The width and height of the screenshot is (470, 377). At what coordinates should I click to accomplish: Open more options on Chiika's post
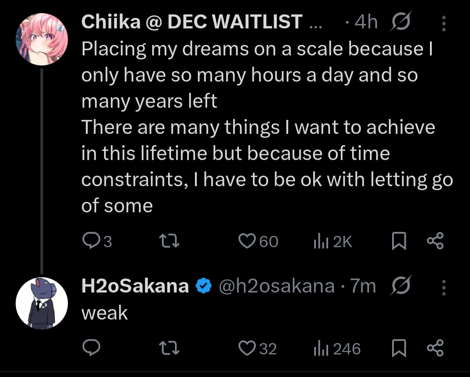[x=444, y=24]
